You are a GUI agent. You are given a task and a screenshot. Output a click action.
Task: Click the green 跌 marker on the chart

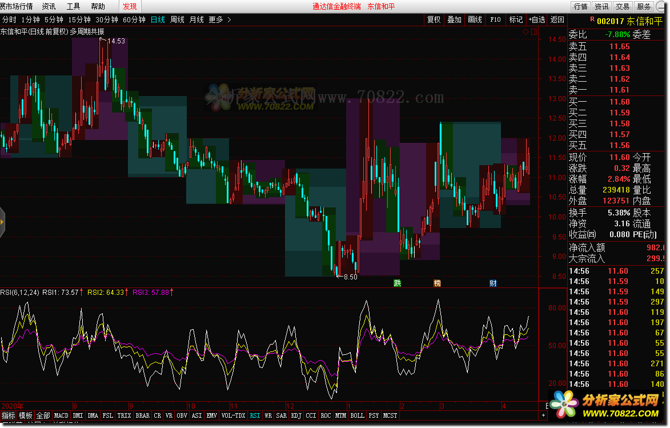(398, 283)
